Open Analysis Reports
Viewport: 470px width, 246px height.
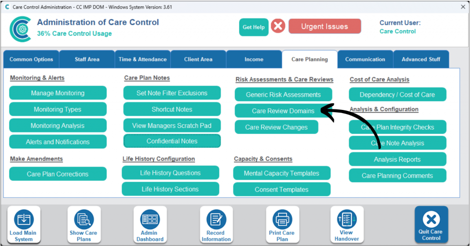[x=397, y=159]
